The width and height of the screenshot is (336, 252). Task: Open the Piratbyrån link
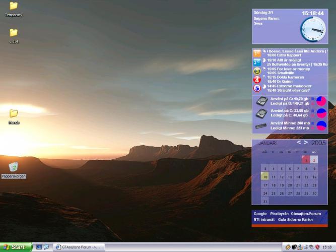(x=279, y=214)
